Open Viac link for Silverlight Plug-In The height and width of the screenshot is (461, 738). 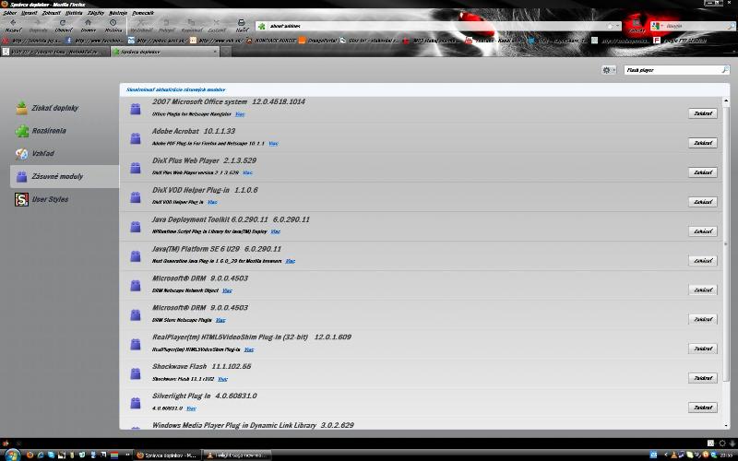(x=191, y=408)
